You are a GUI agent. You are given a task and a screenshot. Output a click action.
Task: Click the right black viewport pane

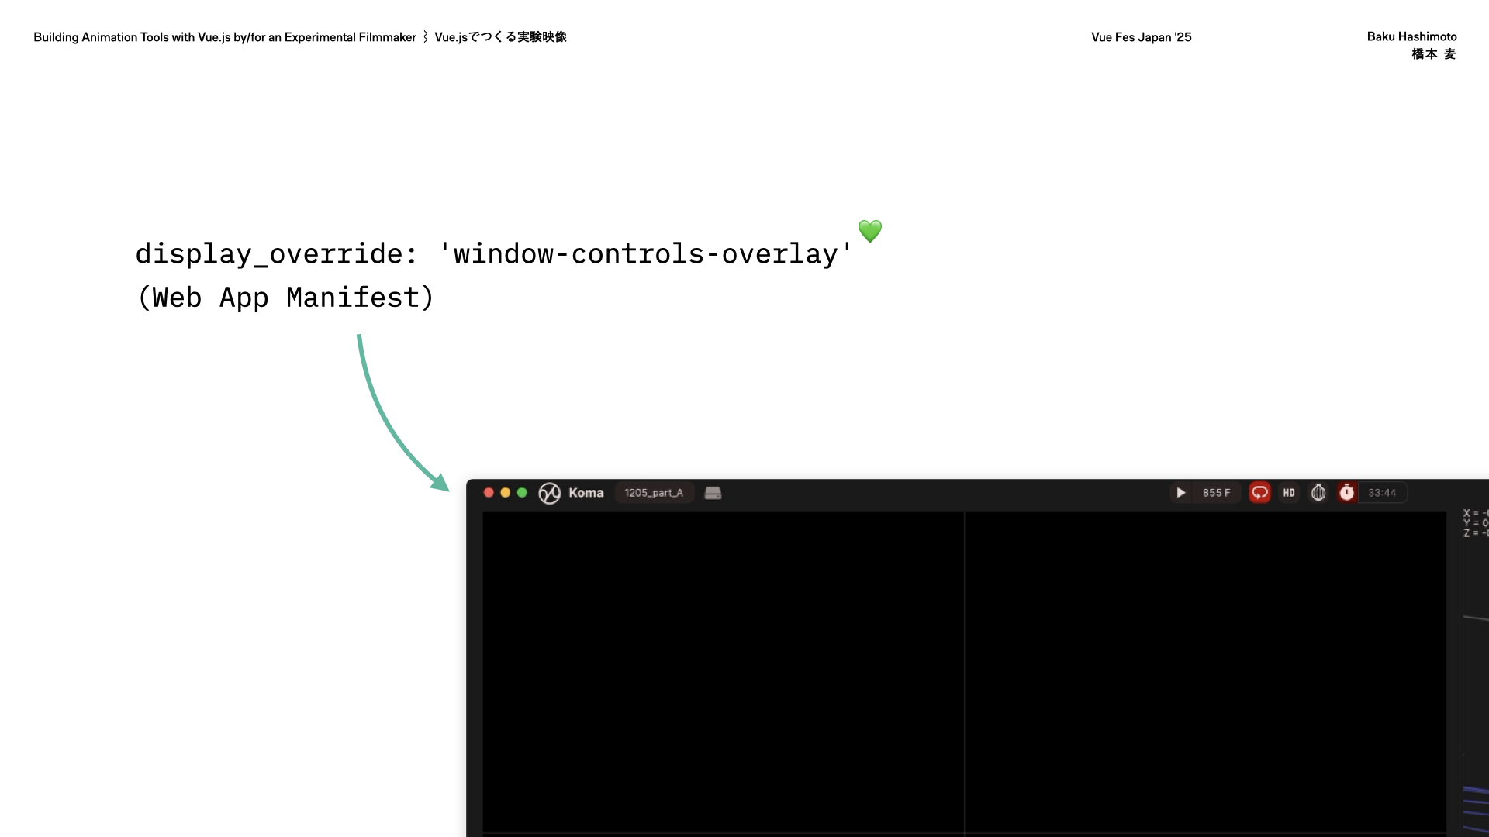pyautogui.click(x=1205, y=670)
